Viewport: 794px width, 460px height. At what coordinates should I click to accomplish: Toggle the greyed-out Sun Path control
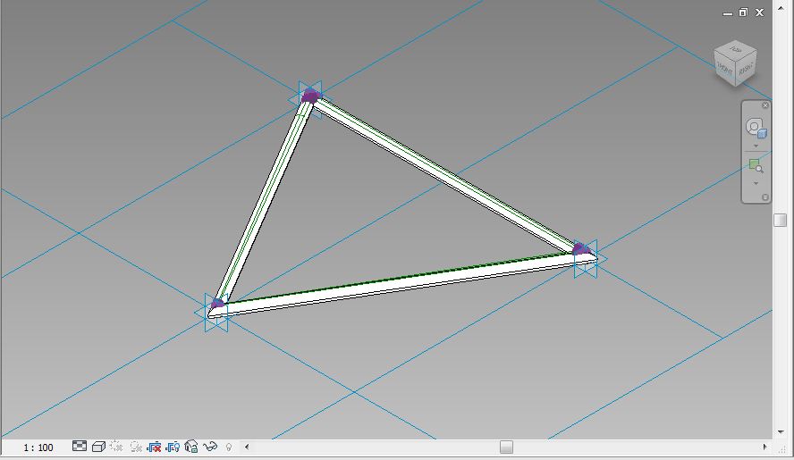tap(116, 447)
